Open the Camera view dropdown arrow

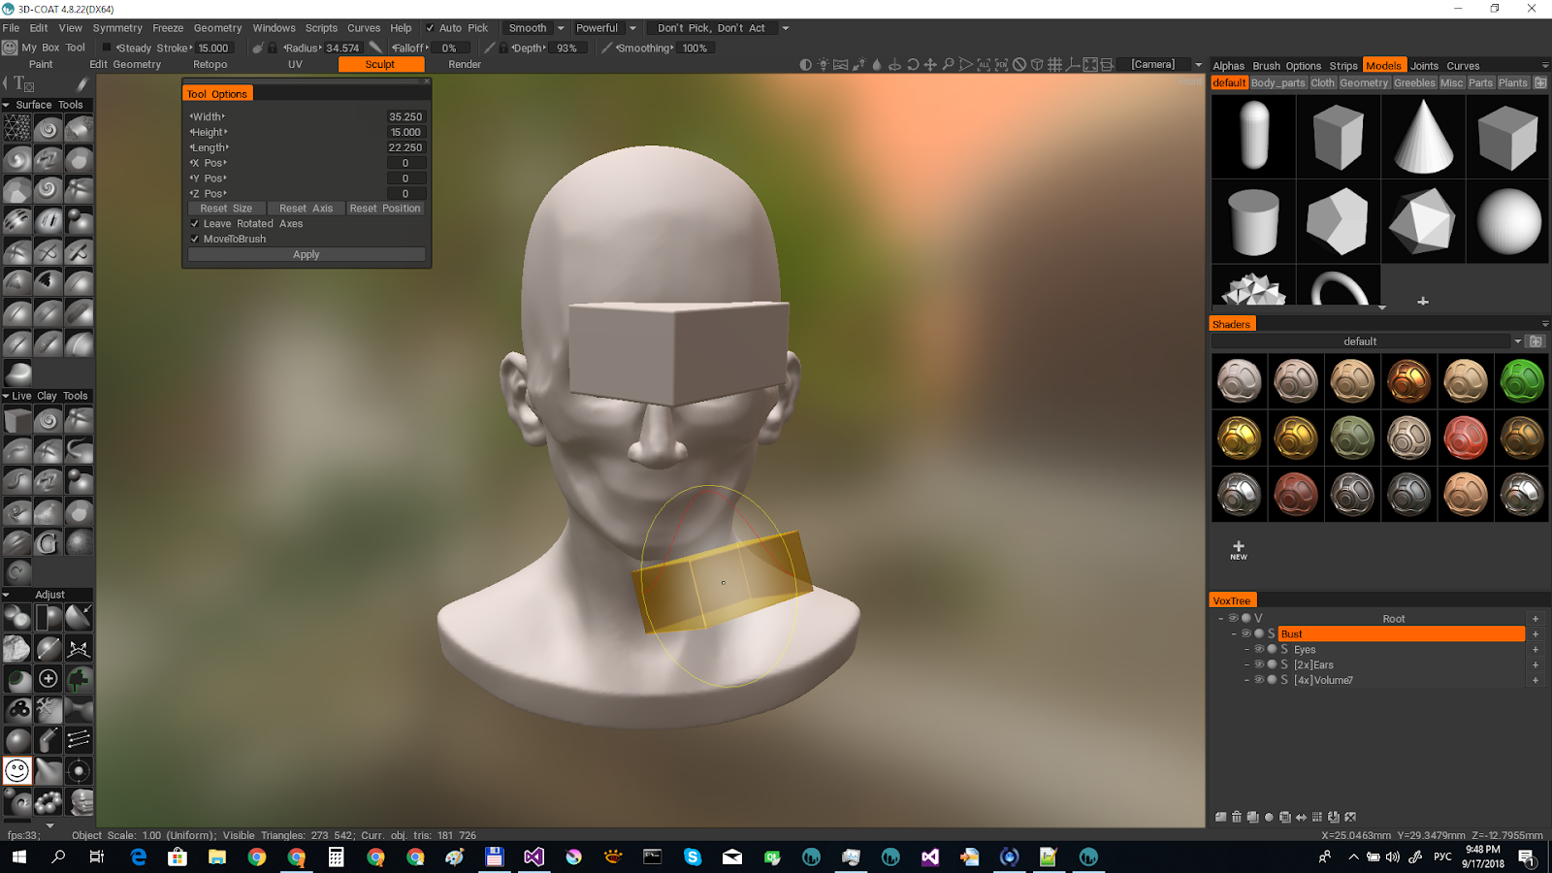click(1199, 65)
